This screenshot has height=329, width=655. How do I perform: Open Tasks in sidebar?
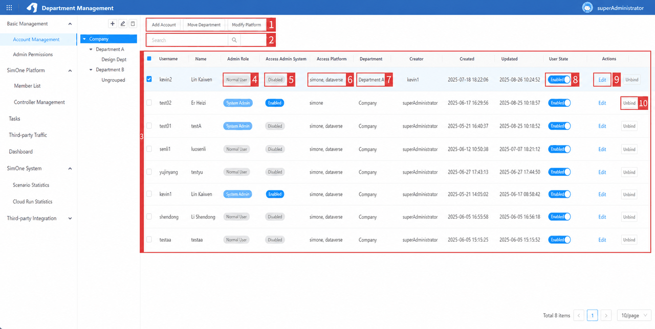click(14, 119)
